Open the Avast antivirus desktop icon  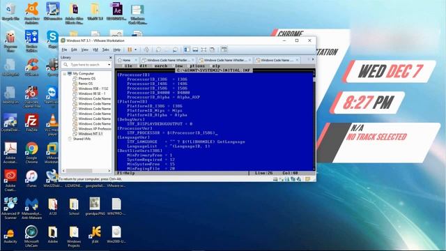(x=31, y=13)
